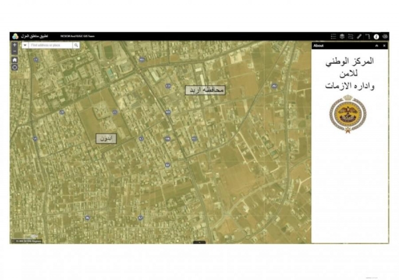The width and height of the screenshot is (399, 280).
Task: Expand the search source dropdown arrow
Action: point(25,45)
